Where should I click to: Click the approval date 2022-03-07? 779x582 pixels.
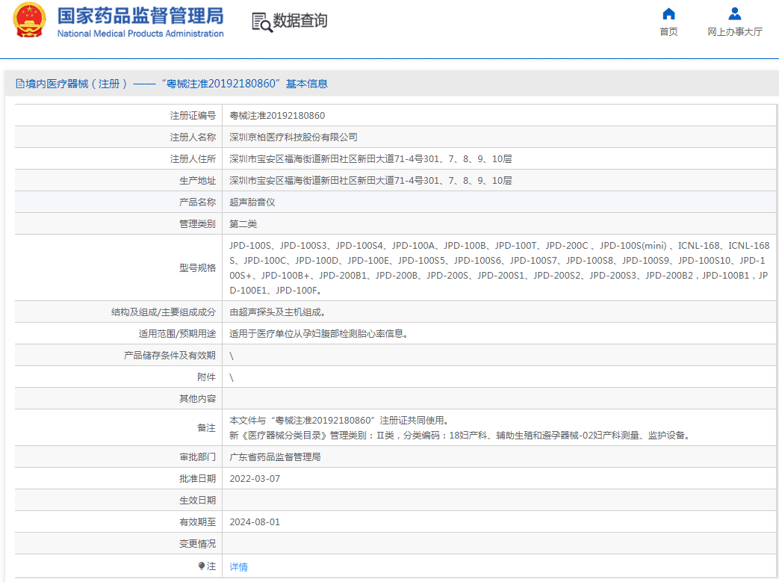coord(255,478)
